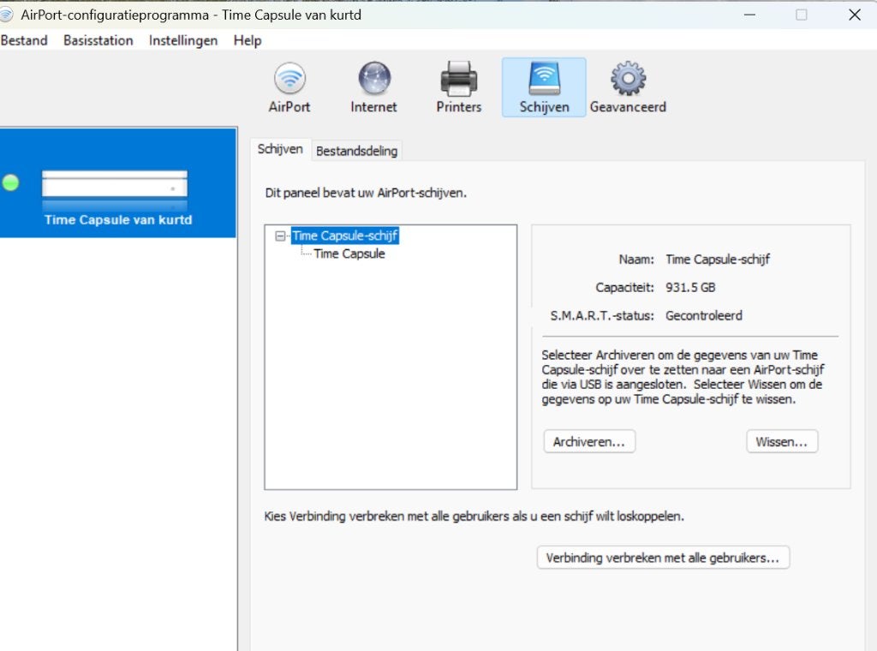The height and width of the screenshot is (651, 877).
Task: Click the Wissen... button
Action: [782, 442]
